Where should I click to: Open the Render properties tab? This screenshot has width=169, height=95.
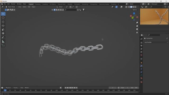click(142, 43)
